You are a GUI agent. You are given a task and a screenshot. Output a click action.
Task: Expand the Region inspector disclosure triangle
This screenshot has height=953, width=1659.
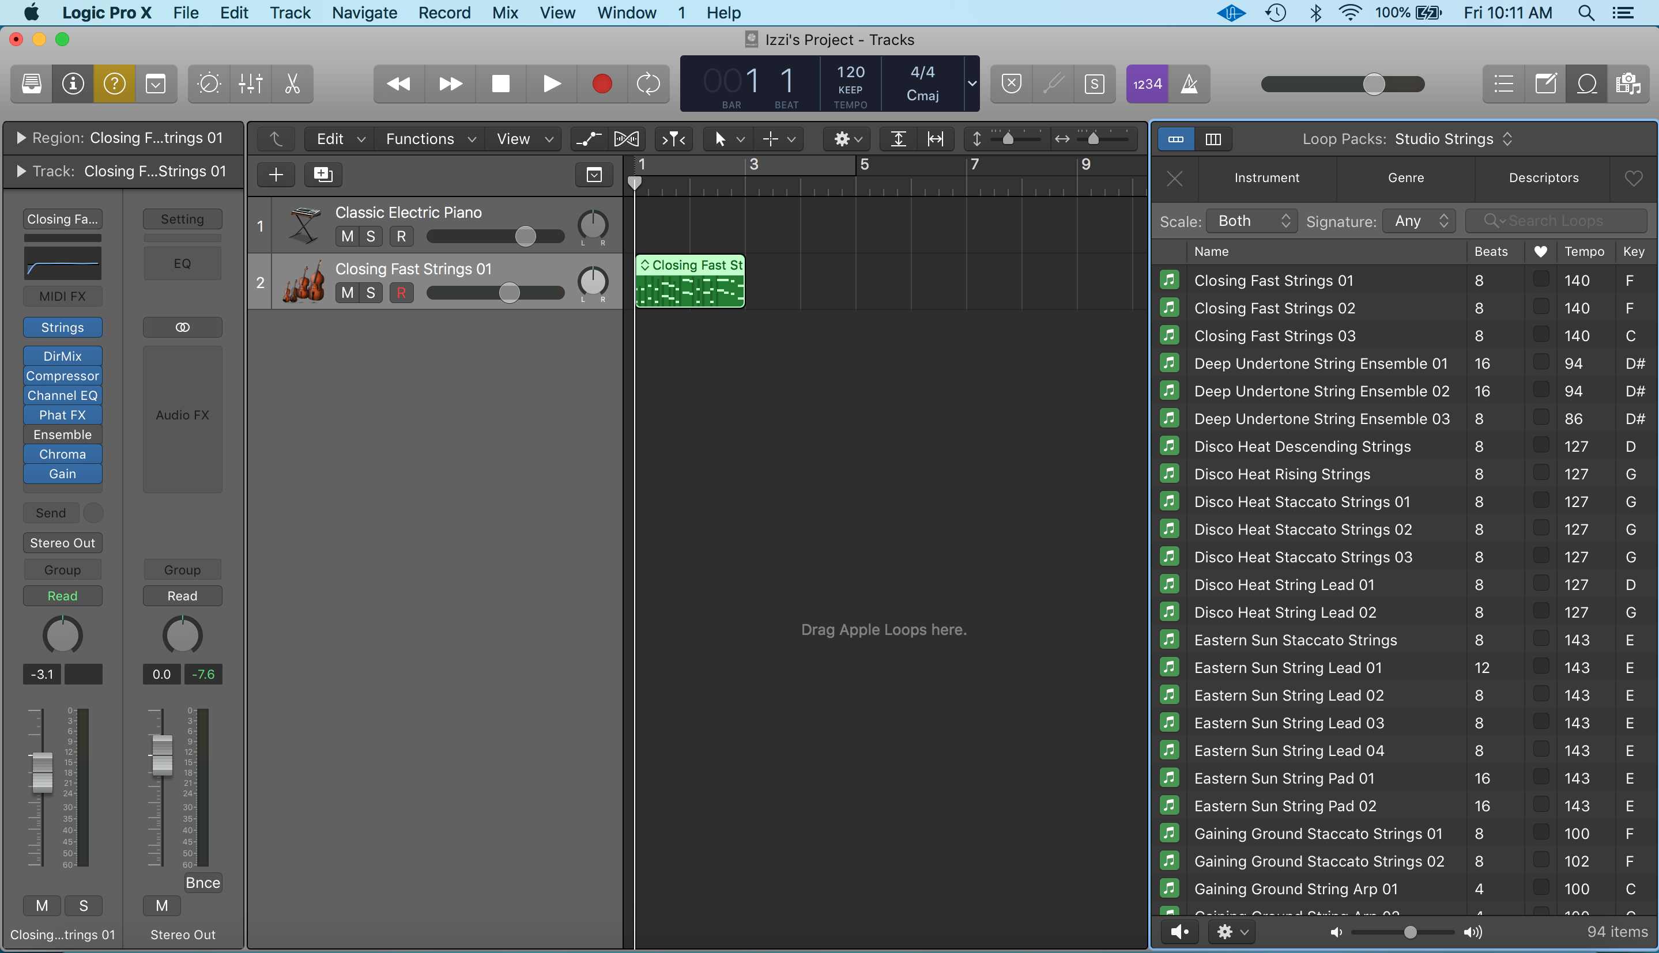[21, 138]
